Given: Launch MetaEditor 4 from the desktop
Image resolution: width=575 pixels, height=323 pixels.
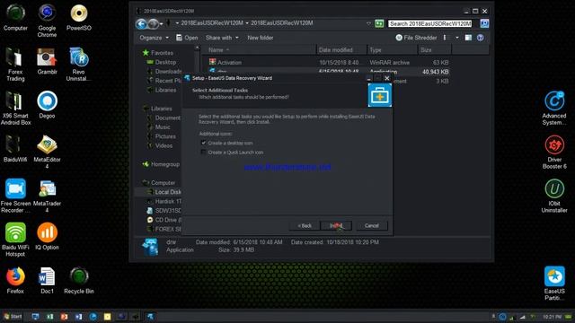Looking at the screenshot, I should 47,153.
